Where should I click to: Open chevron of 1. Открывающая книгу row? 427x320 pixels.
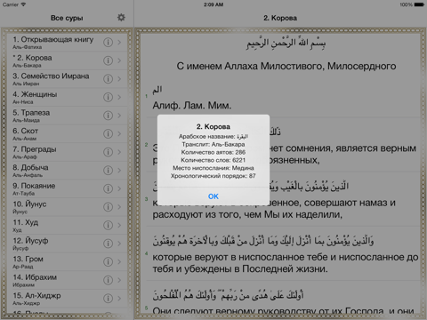click(119, 43)
